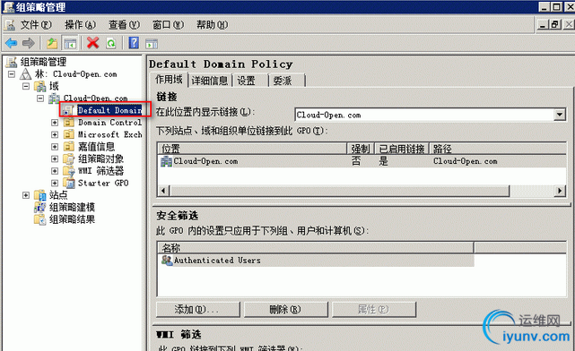Viewport: 575px width, 351px height.
Task: Expand the Starter GPO node
Action: pyautogui.click(x=55, y=183)
